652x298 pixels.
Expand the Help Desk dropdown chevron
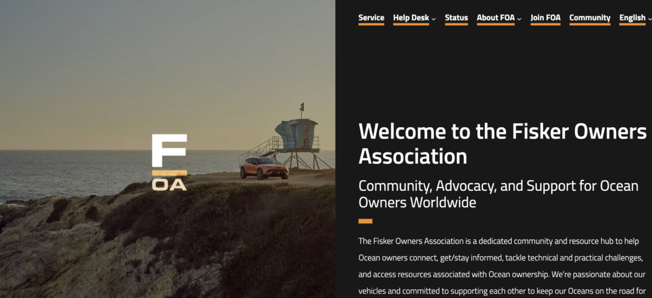[x=433, y=19]
